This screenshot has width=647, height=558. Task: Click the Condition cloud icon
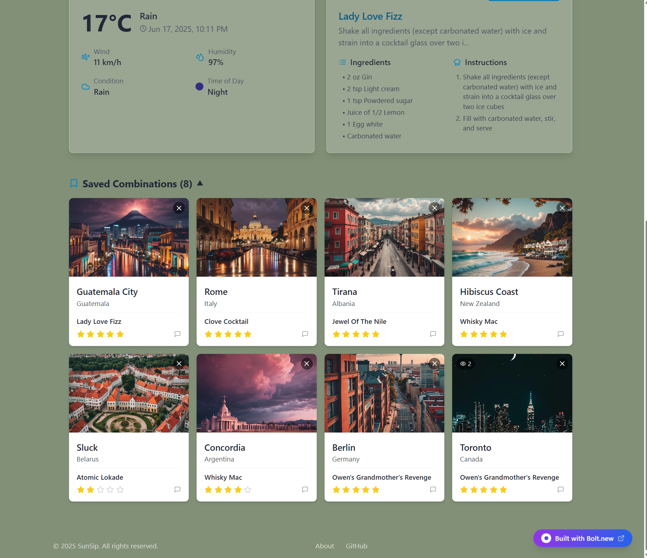[x=85, y=87]
